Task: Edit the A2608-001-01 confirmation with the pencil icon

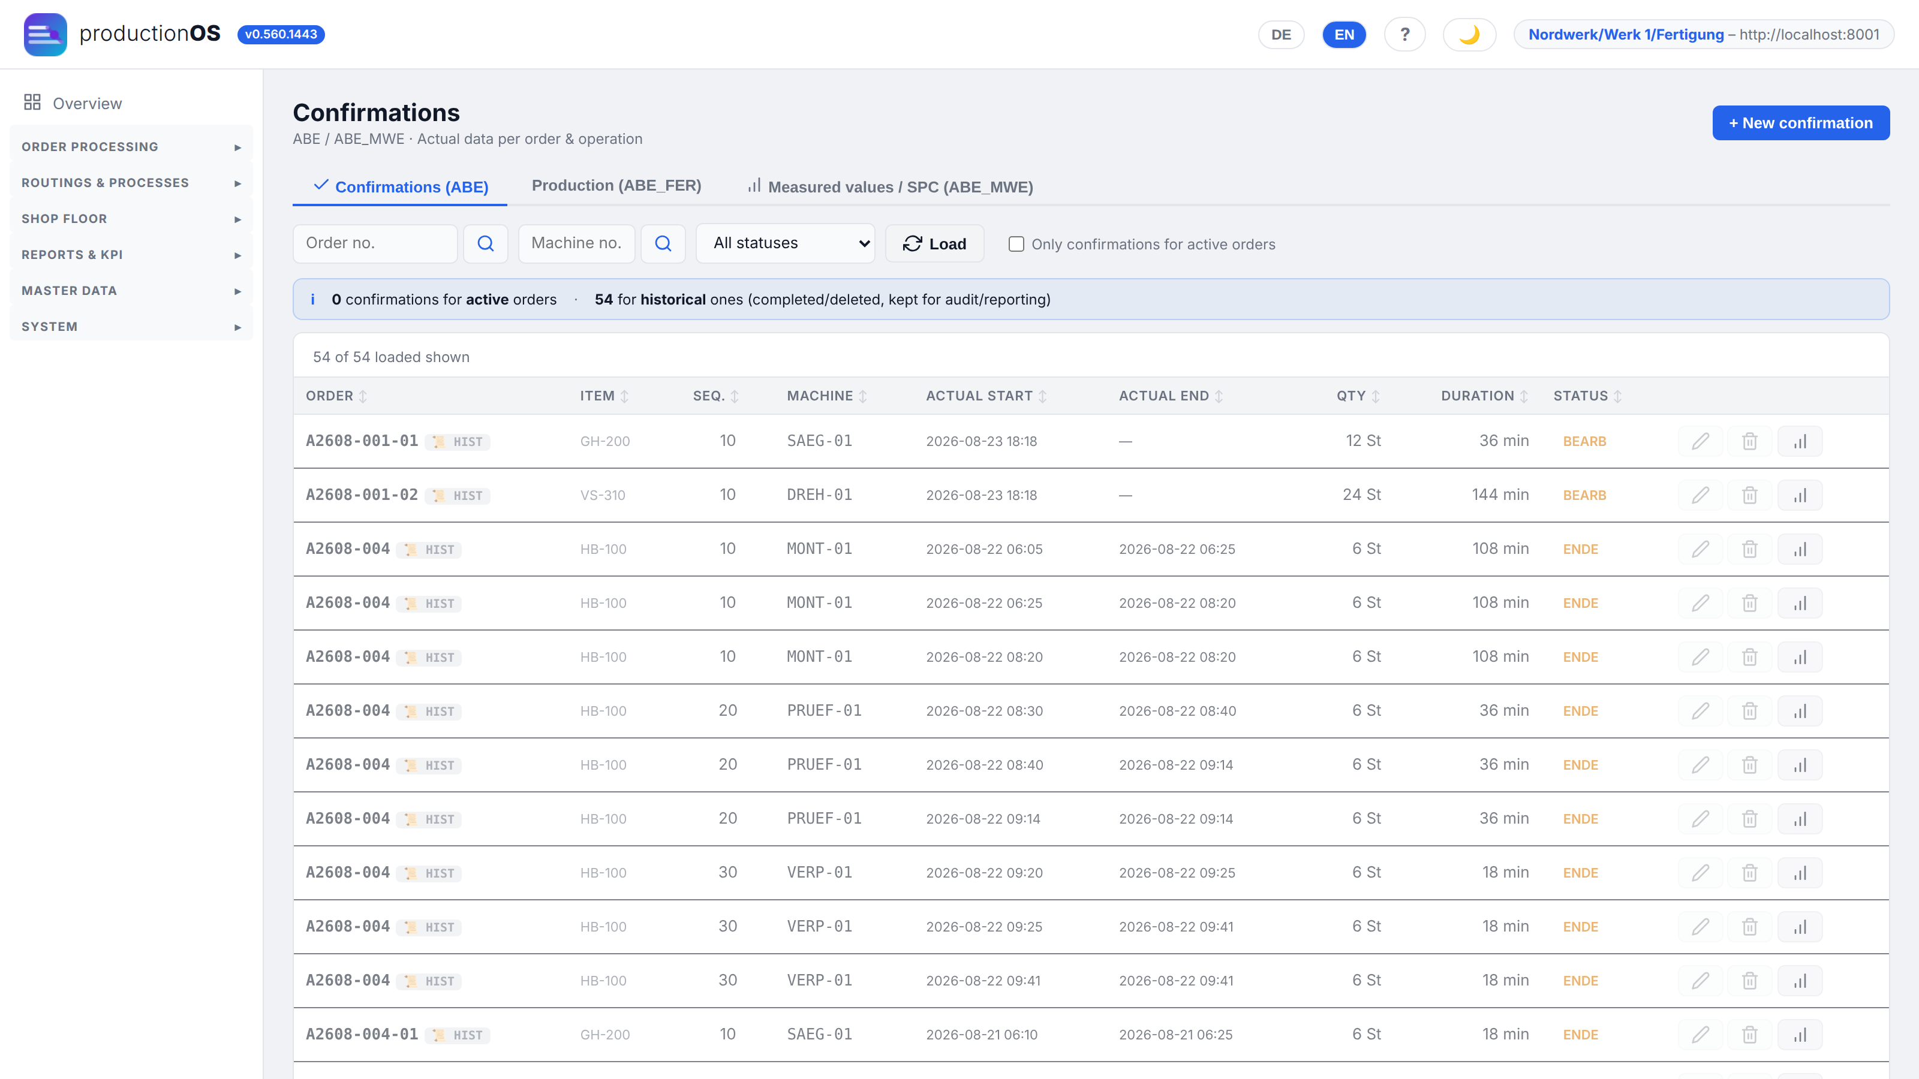Action: tap(1700, 441)
